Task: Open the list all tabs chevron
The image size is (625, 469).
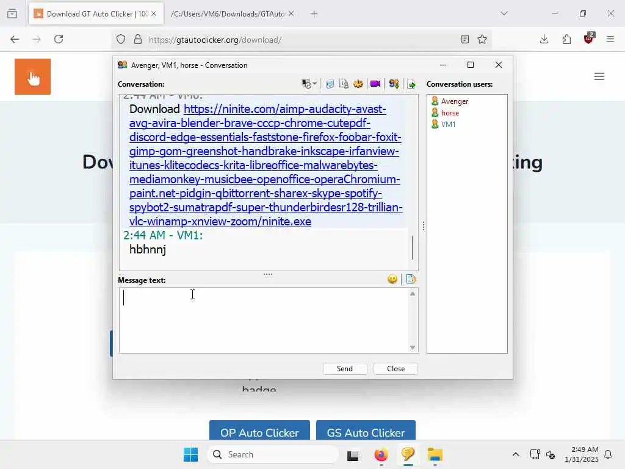Action: pyautogui.click(x=504, y=13)
